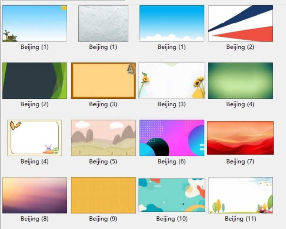This screenshot has height=229, width=286.
Task: Open the magenta circles Beijing (6) thumbnail
Action: click(172, 138)
